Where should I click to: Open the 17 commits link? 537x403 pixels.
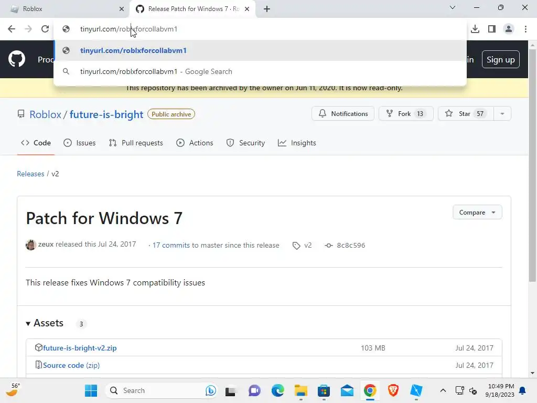(171, 246)
